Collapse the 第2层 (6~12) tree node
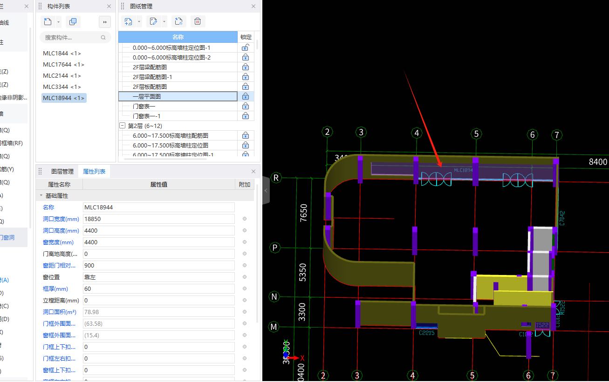 pyautogui.click(x=123, y=126)
